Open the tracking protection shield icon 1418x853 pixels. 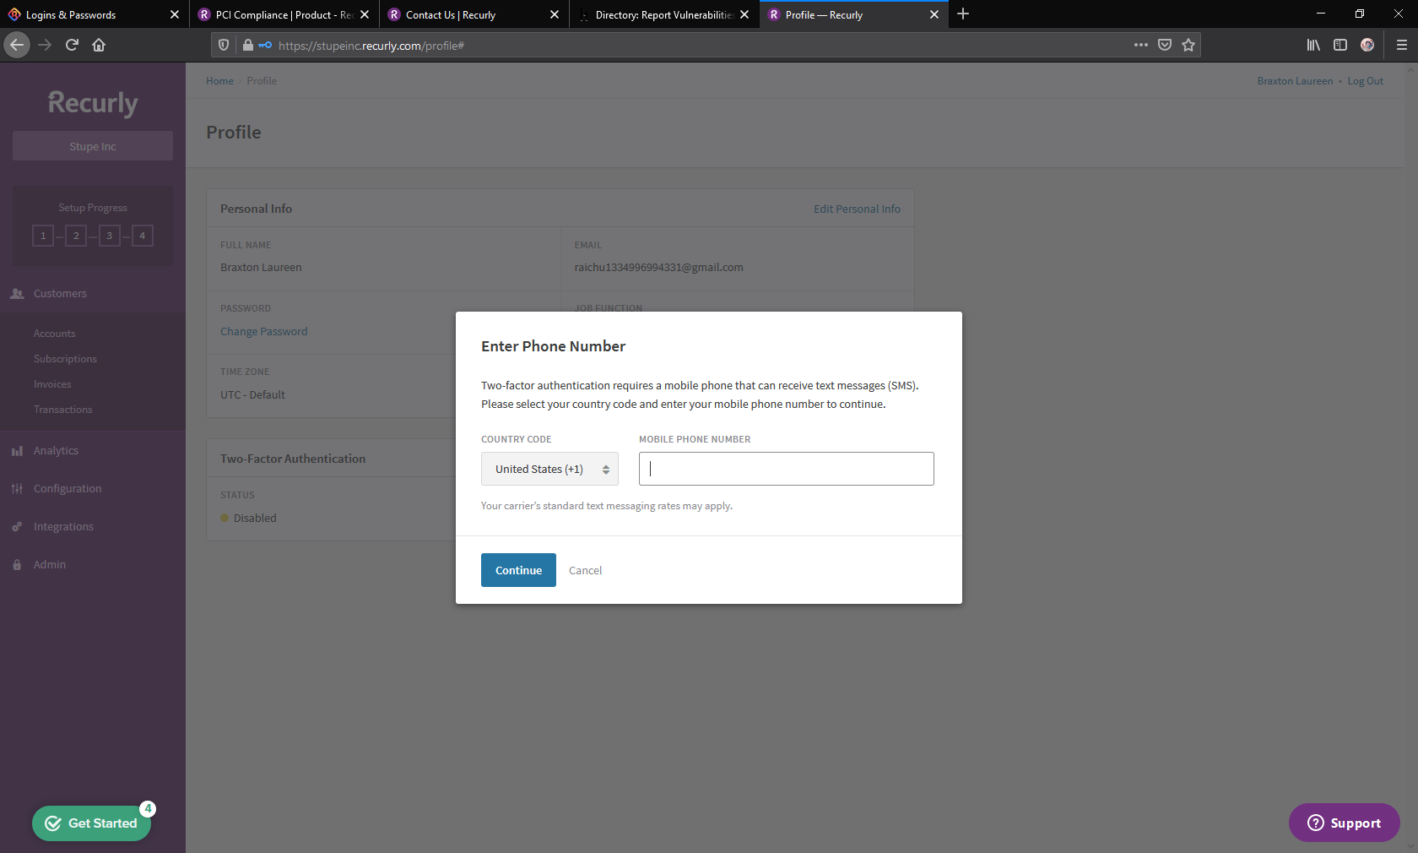tap(224, 45)
